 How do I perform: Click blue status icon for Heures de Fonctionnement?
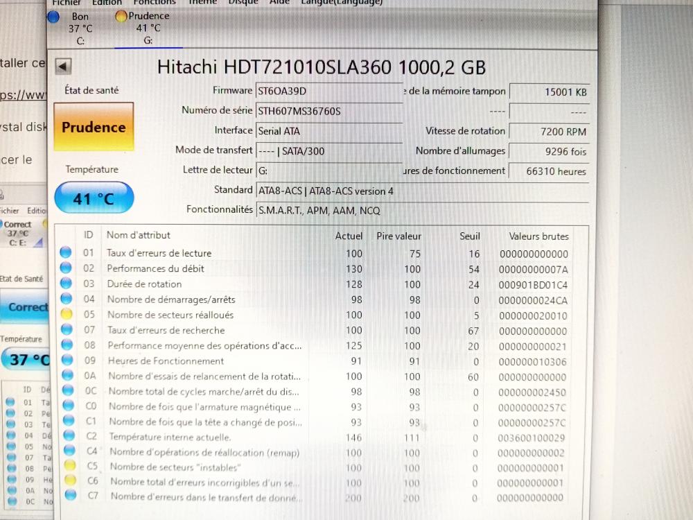pos(67,361)
